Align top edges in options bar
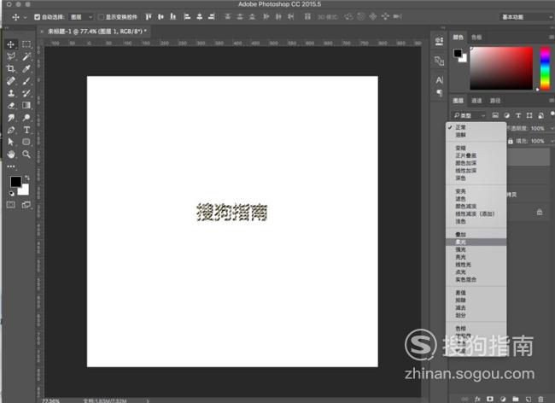Image resolution: width=555 pixels, height=403 pixels. pyautogui.click(x=149, y=16)
